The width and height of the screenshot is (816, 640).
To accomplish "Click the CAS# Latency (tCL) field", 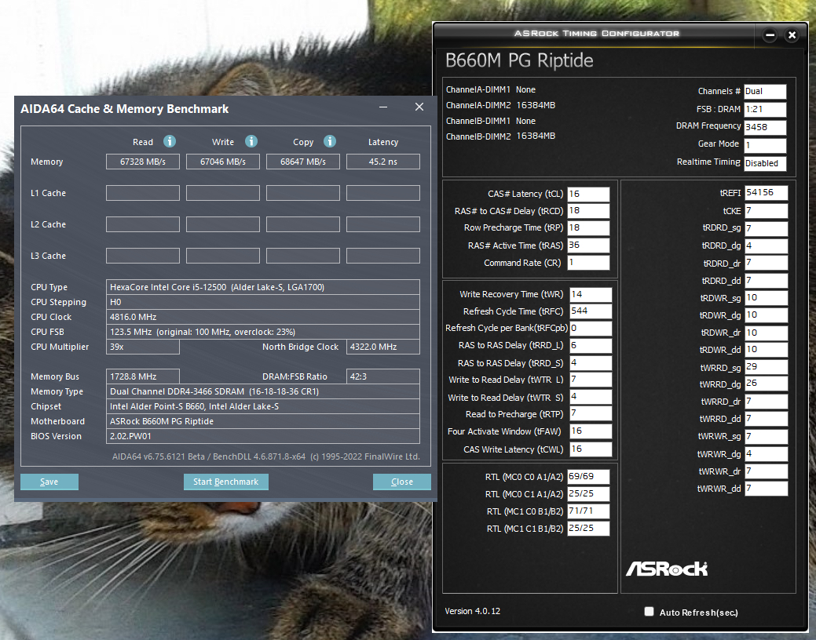I will click(x=587, y=194).
